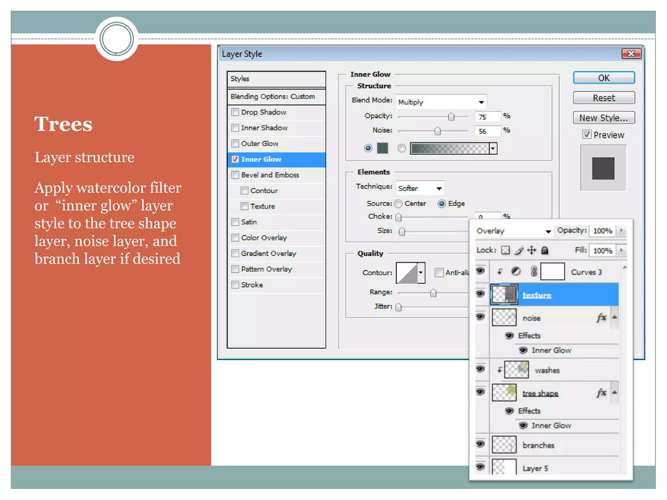Click the OK button

[603, 78]
